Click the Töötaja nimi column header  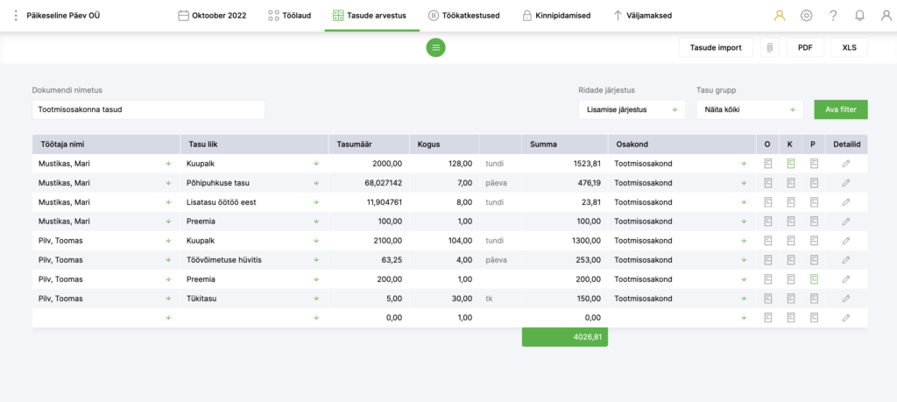coord(106,145)
